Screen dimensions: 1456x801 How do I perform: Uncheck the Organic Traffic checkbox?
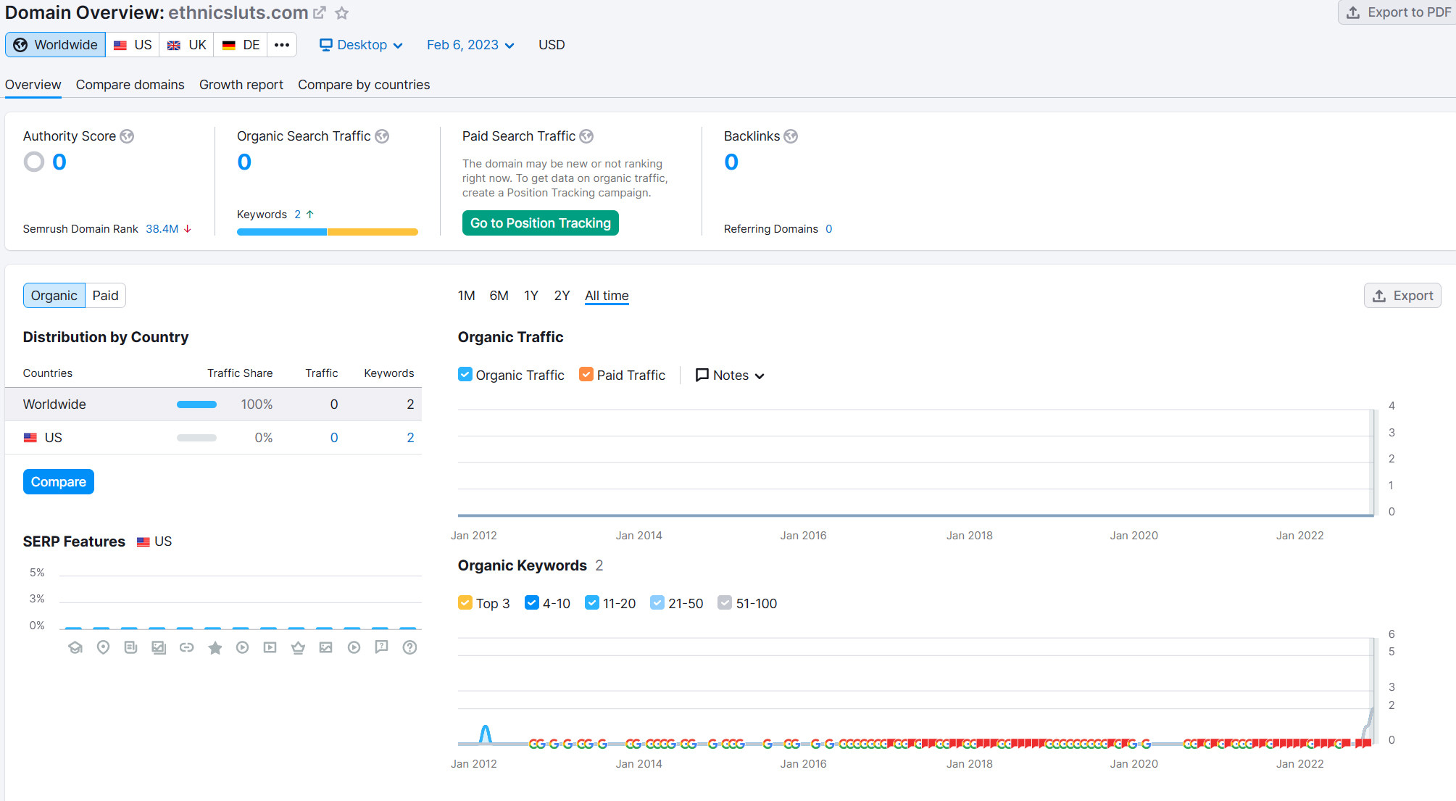coord(465,375)
